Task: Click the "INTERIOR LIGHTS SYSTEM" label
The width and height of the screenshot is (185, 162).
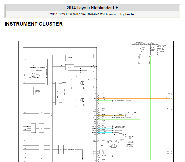Action: [x=122, y=118]
